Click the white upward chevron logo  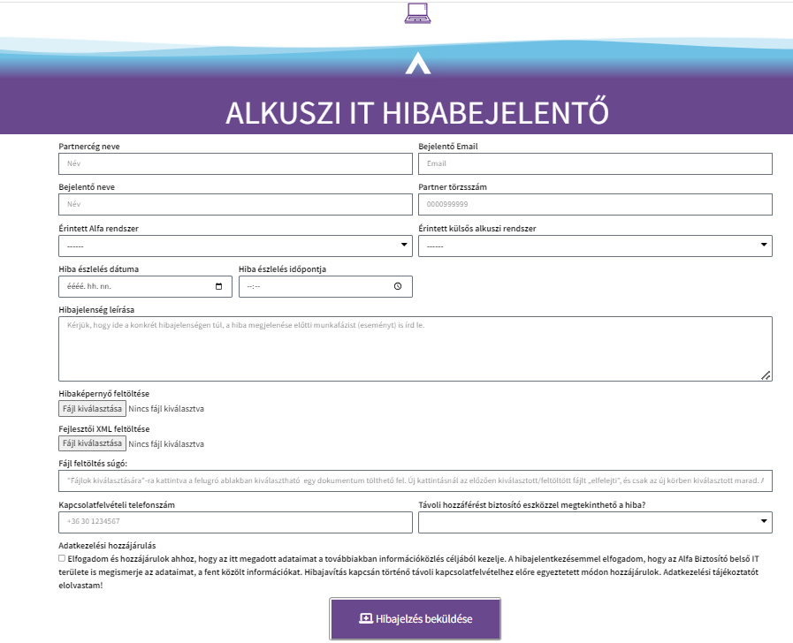coord(417,64)
